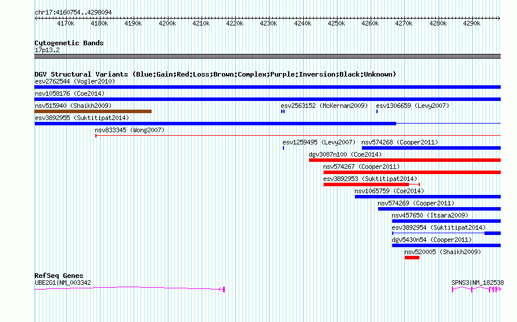The width and height of the screenshot is (517, 322).
Task: Click the dgv3087n100 (Coe2014) label
Action: [x=345, y=154]
